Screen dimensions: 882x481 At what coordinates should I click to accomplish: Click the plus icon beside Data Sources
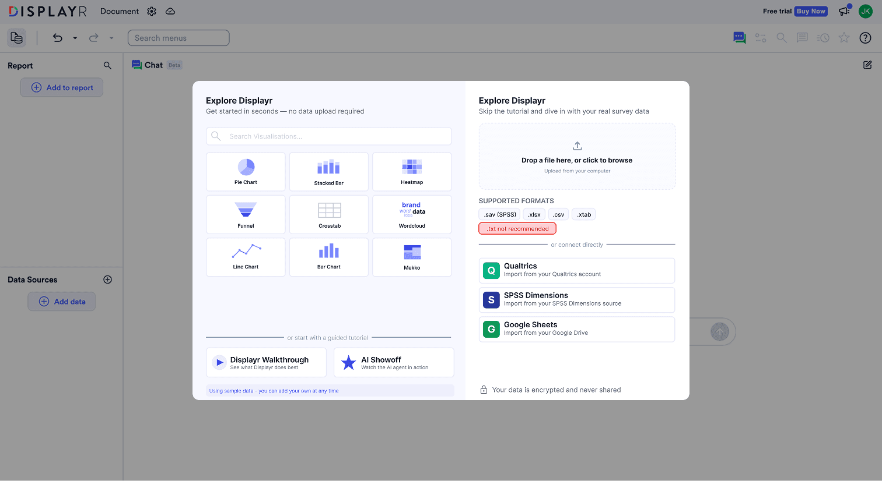pos(107,280)
